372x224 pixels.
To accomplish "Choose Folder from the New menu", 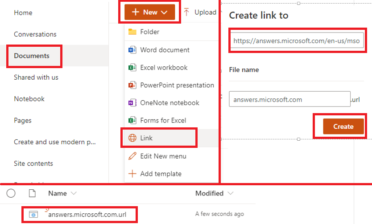I will pos(171,32).
